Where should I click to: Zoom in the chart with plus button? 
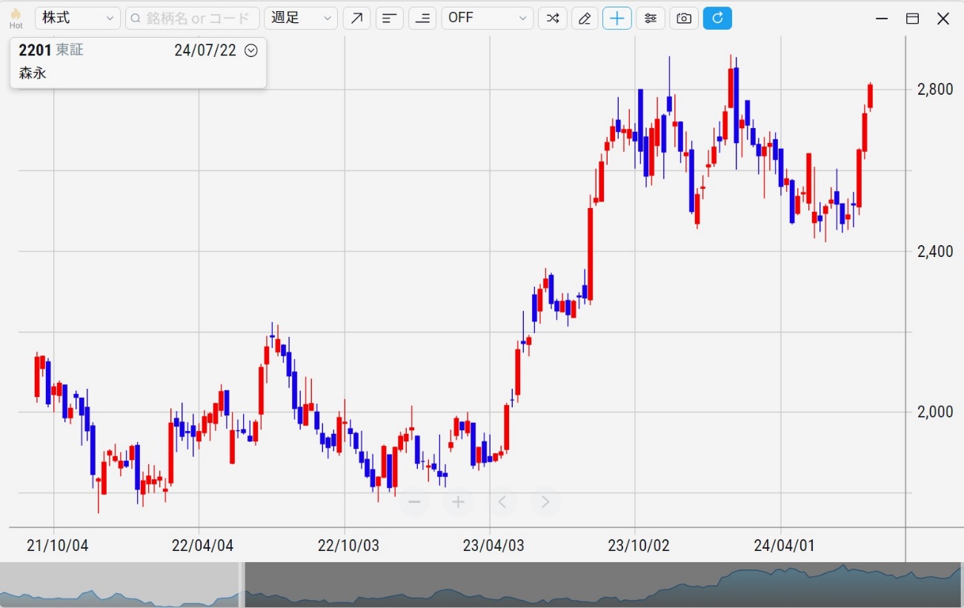(x=458, y=502)
